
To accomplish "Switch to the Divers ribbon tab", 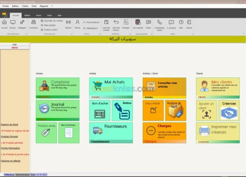I will click(x=38, y=15).
